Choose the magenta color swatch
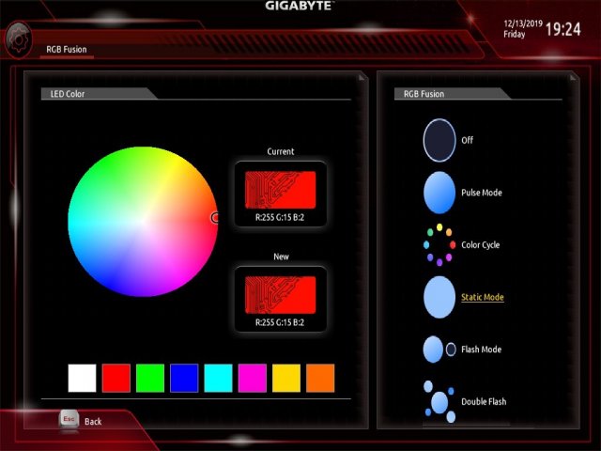Image resolution: width=601 pixels, height=451 pixels. click(x=252, y=378)
